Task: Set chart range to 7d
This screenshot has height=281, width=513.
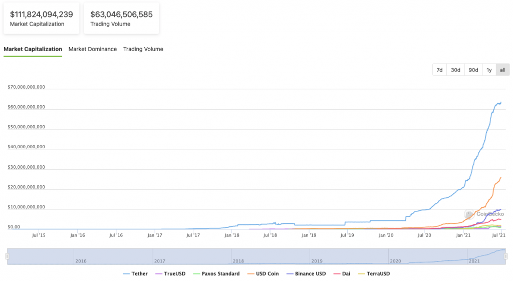Action: 439,70
